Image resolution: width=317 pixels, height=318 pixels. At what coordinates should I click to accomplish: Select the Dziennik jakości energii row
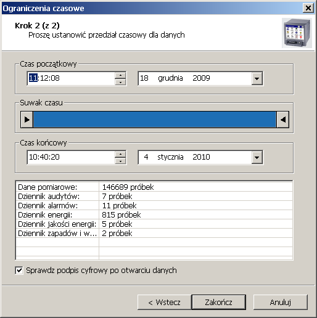click(x=154, y=224)
